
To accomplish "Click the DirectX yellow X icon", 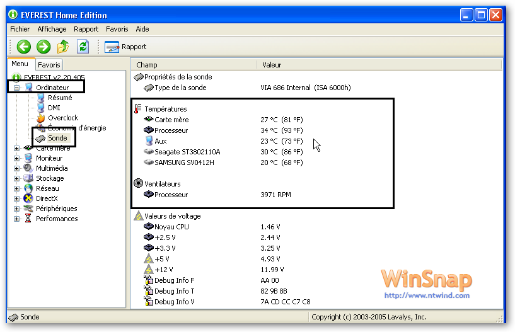I will 28,198.
